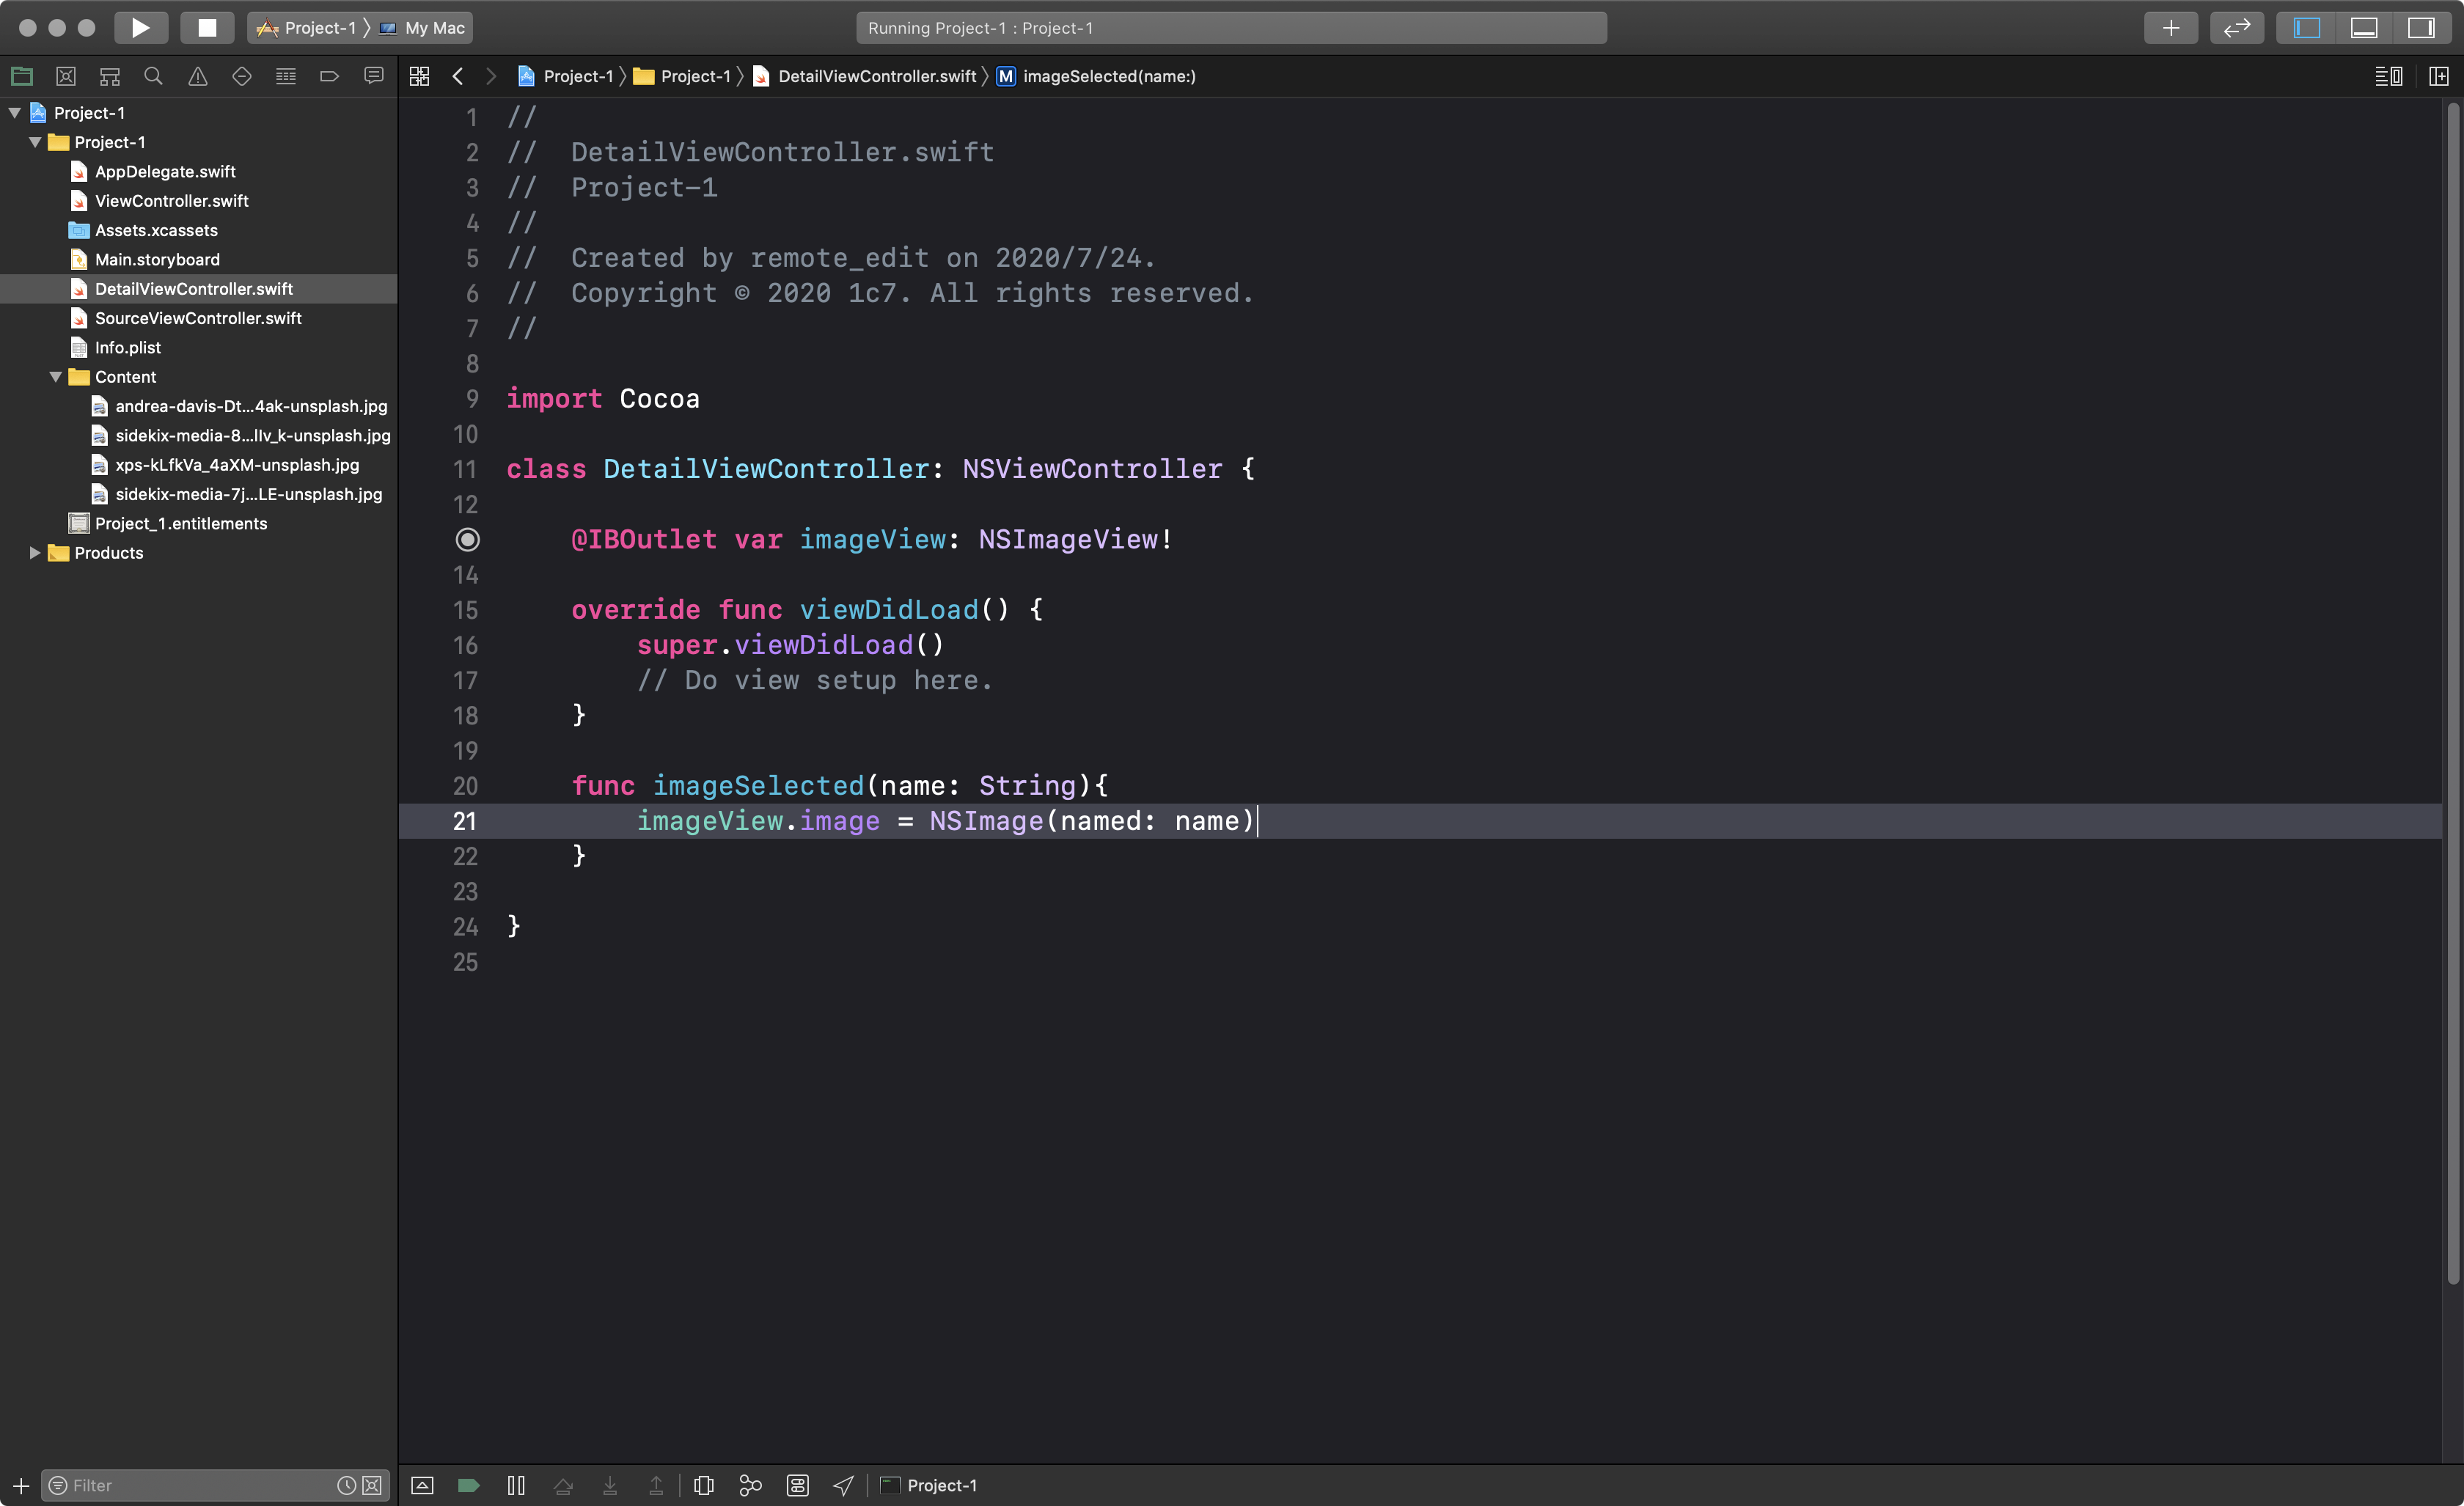Click the Run (play) button
This screenshot has width=2464, height=1506.
140,27
